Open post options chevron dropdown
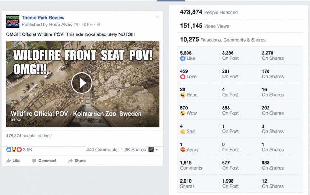 coord(158,17)
